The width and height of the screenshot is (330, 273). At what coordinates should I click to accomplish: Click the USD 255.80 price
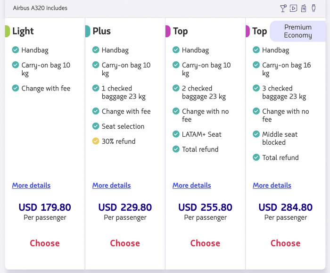pyautogui.click(x=205, y=207)
